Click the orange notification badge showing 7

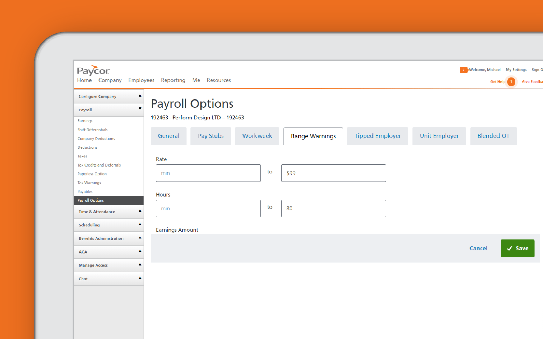coord(464,70)
